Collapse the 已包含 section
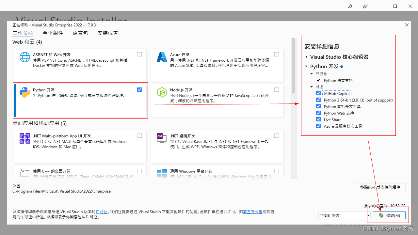 pos(311,73)
